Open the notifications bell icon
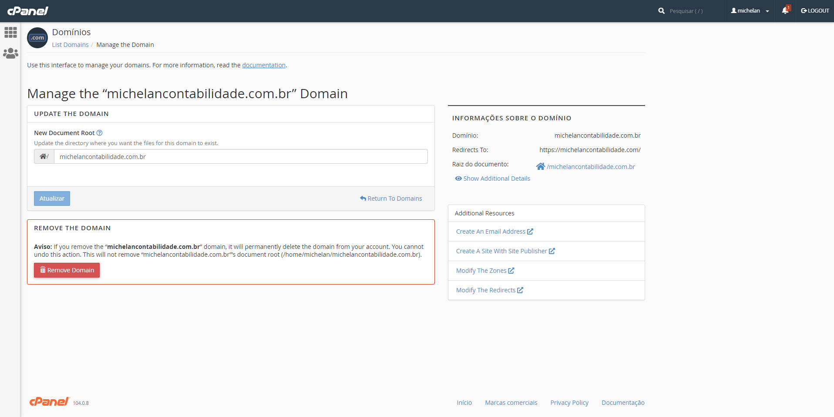 click(x=786, y=10)
